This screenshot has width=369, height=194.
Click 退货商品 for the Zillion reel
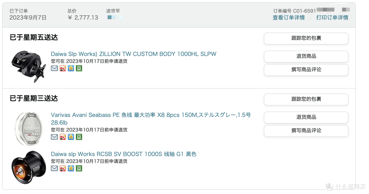coord(306,56)
